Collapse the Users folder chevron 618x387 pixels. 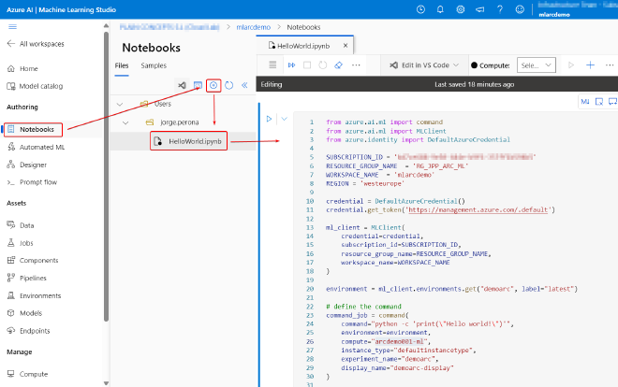(x=120, y=104)
